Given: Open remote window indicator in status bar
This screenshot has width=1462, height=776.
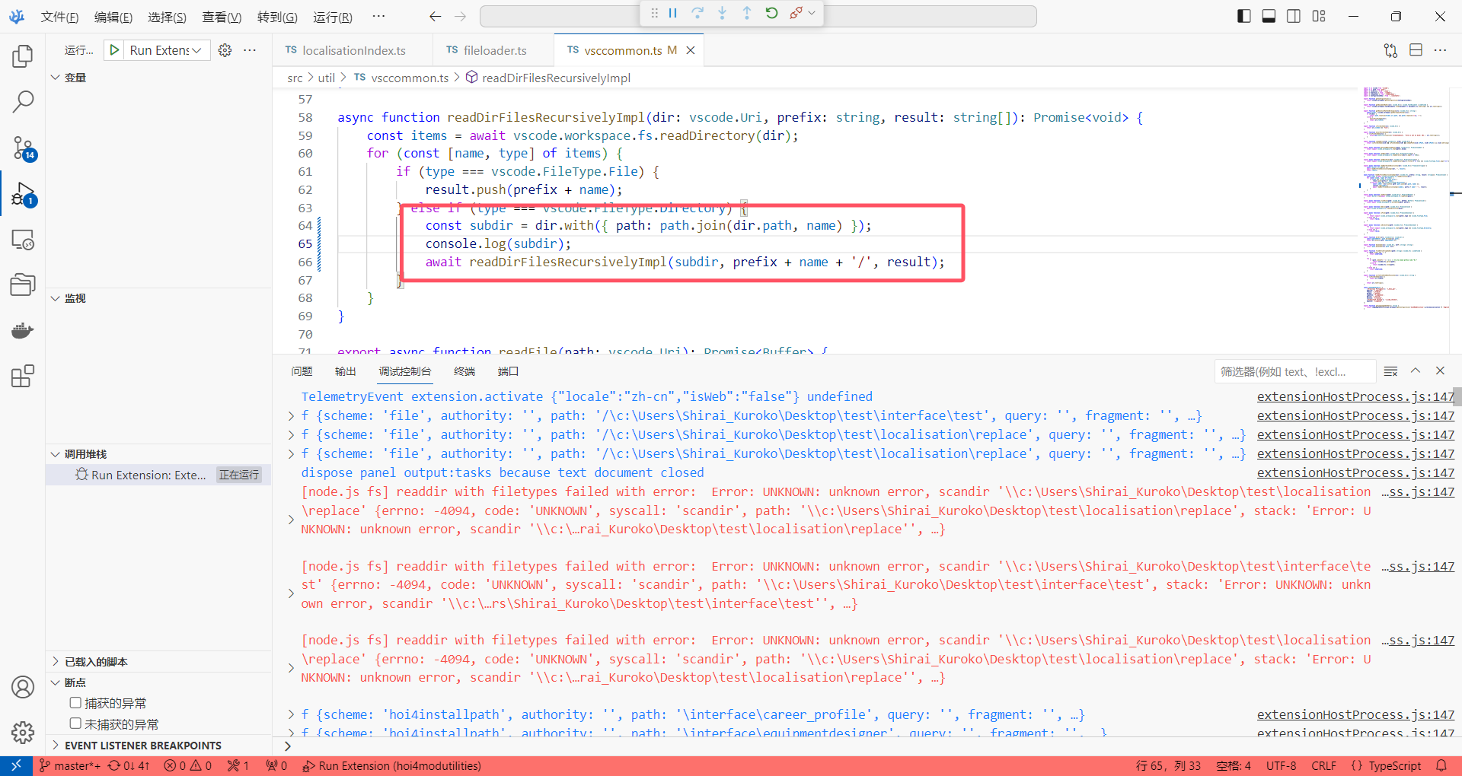Looking at the screenshot, I should click(16, 766).
